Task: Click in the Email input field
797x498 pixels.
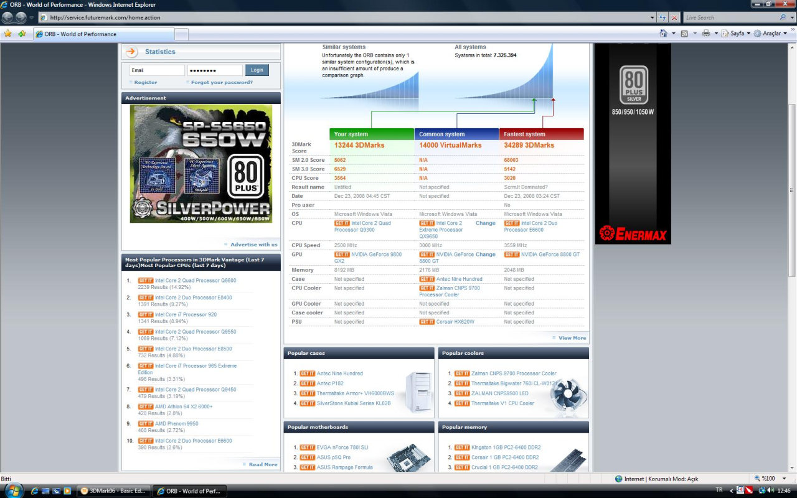Action: tap(157, 70)
